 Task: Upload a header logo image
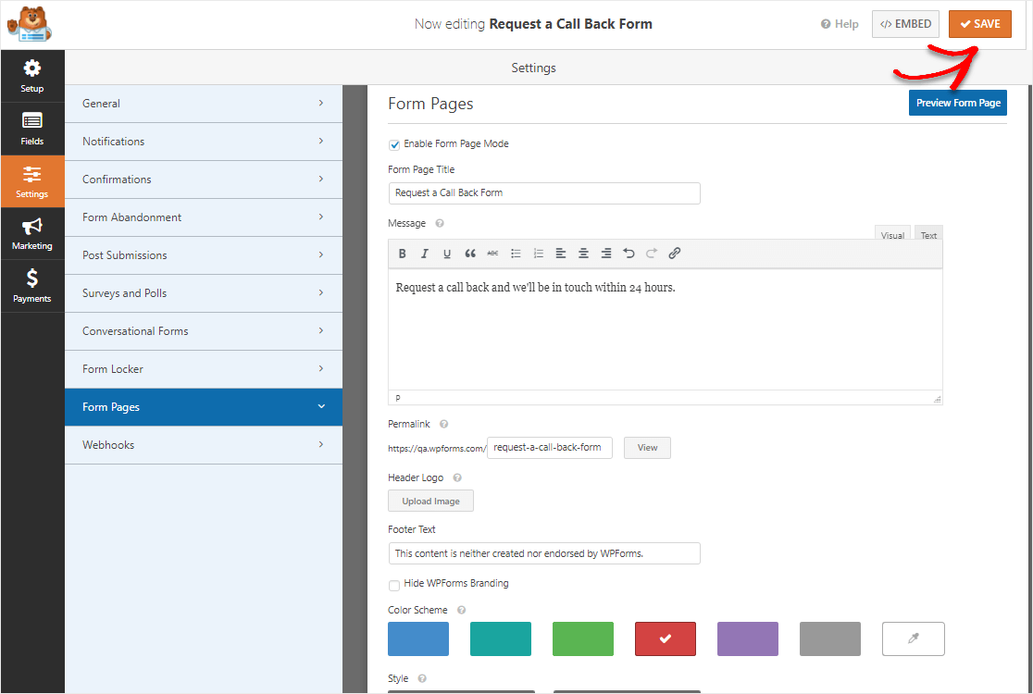point(430,502)
